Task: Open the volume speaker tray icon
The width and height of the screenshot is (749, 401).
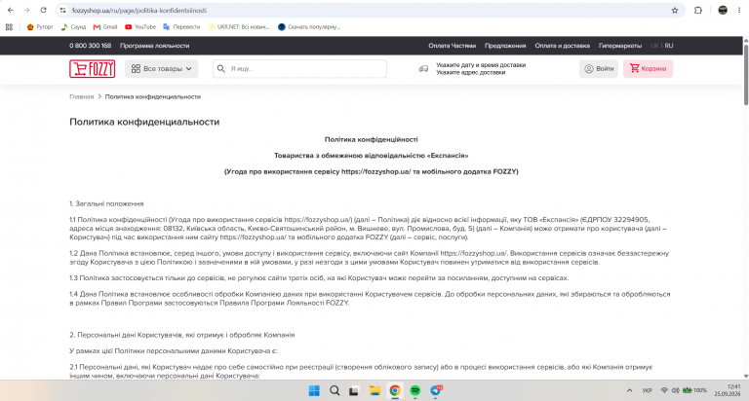Action: 676,390
